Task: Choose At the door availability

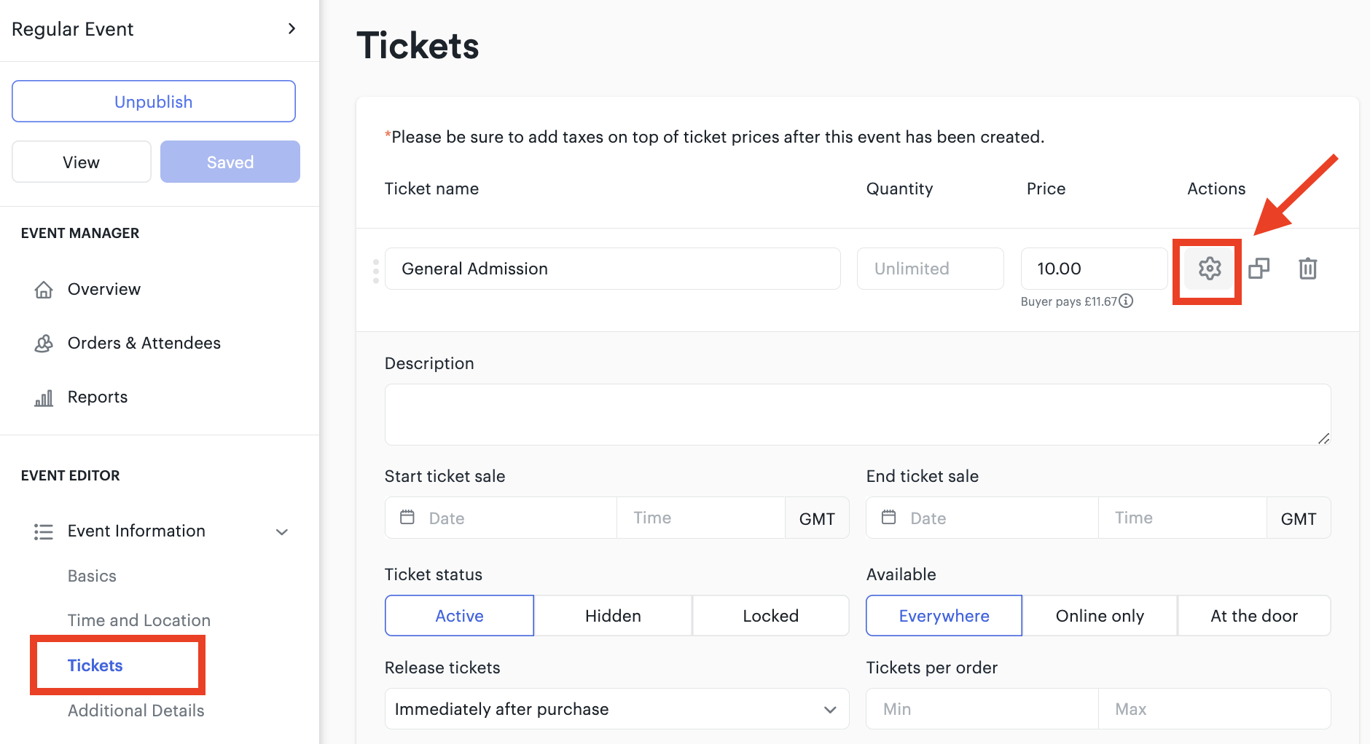Action: [x=1254, y=616]
